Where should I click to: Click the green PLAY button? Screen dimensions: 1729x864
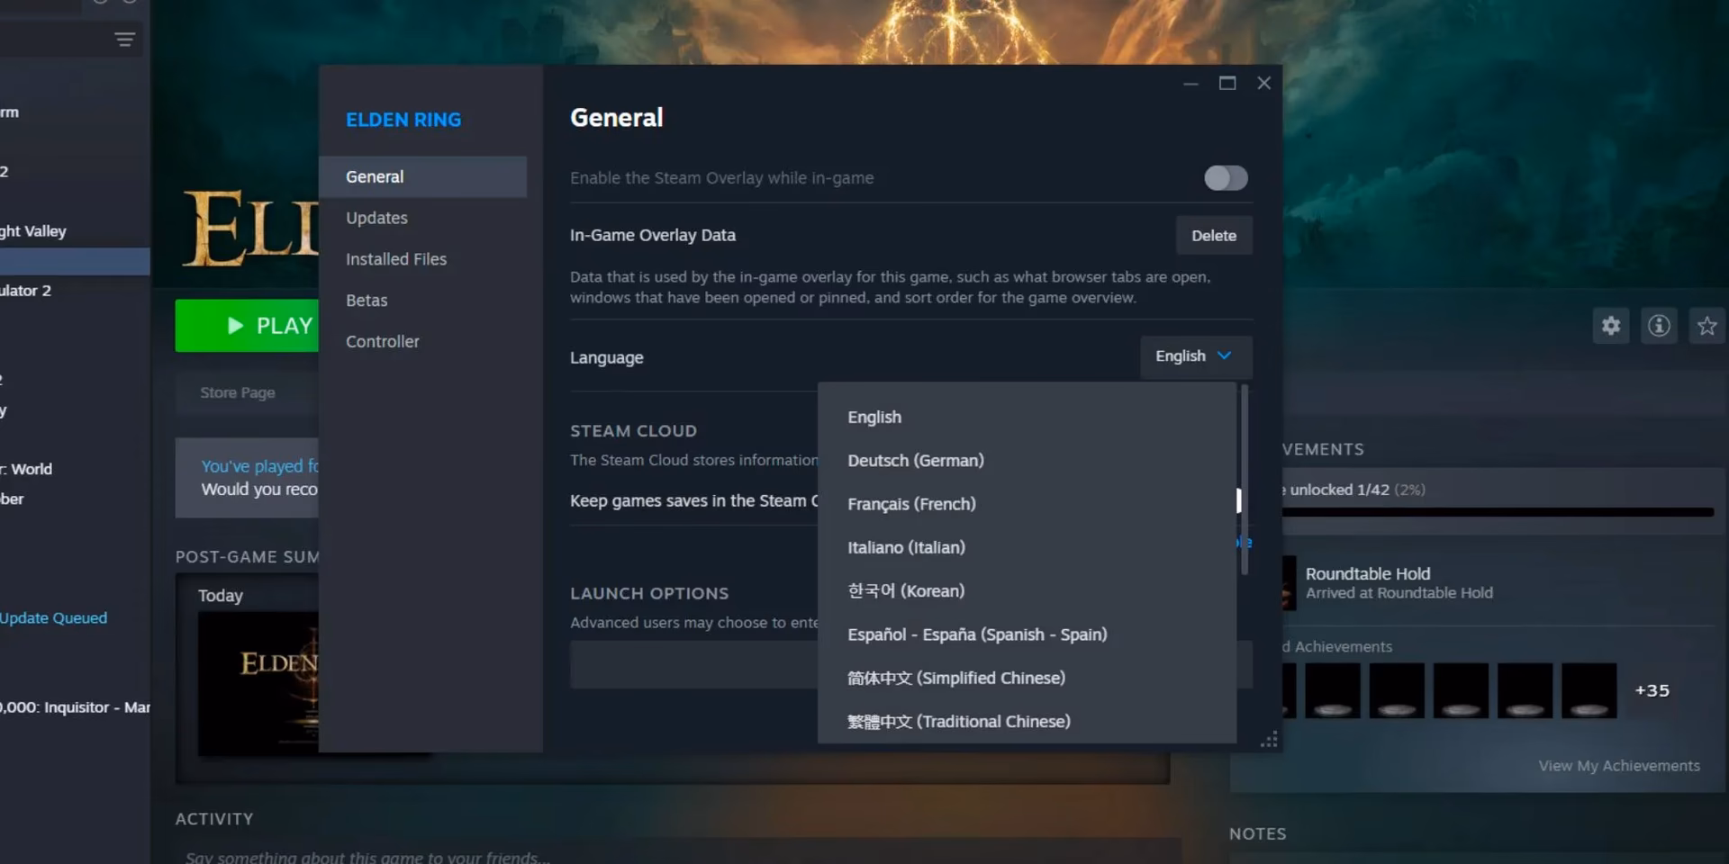click(x=247, y=325)
